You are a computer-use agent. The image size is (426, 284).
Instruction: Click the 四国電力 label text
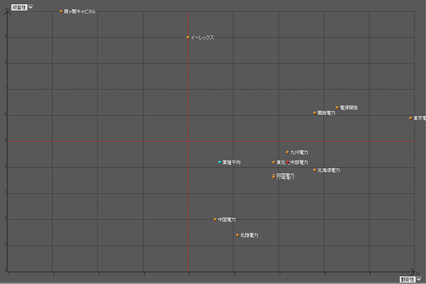285,175
